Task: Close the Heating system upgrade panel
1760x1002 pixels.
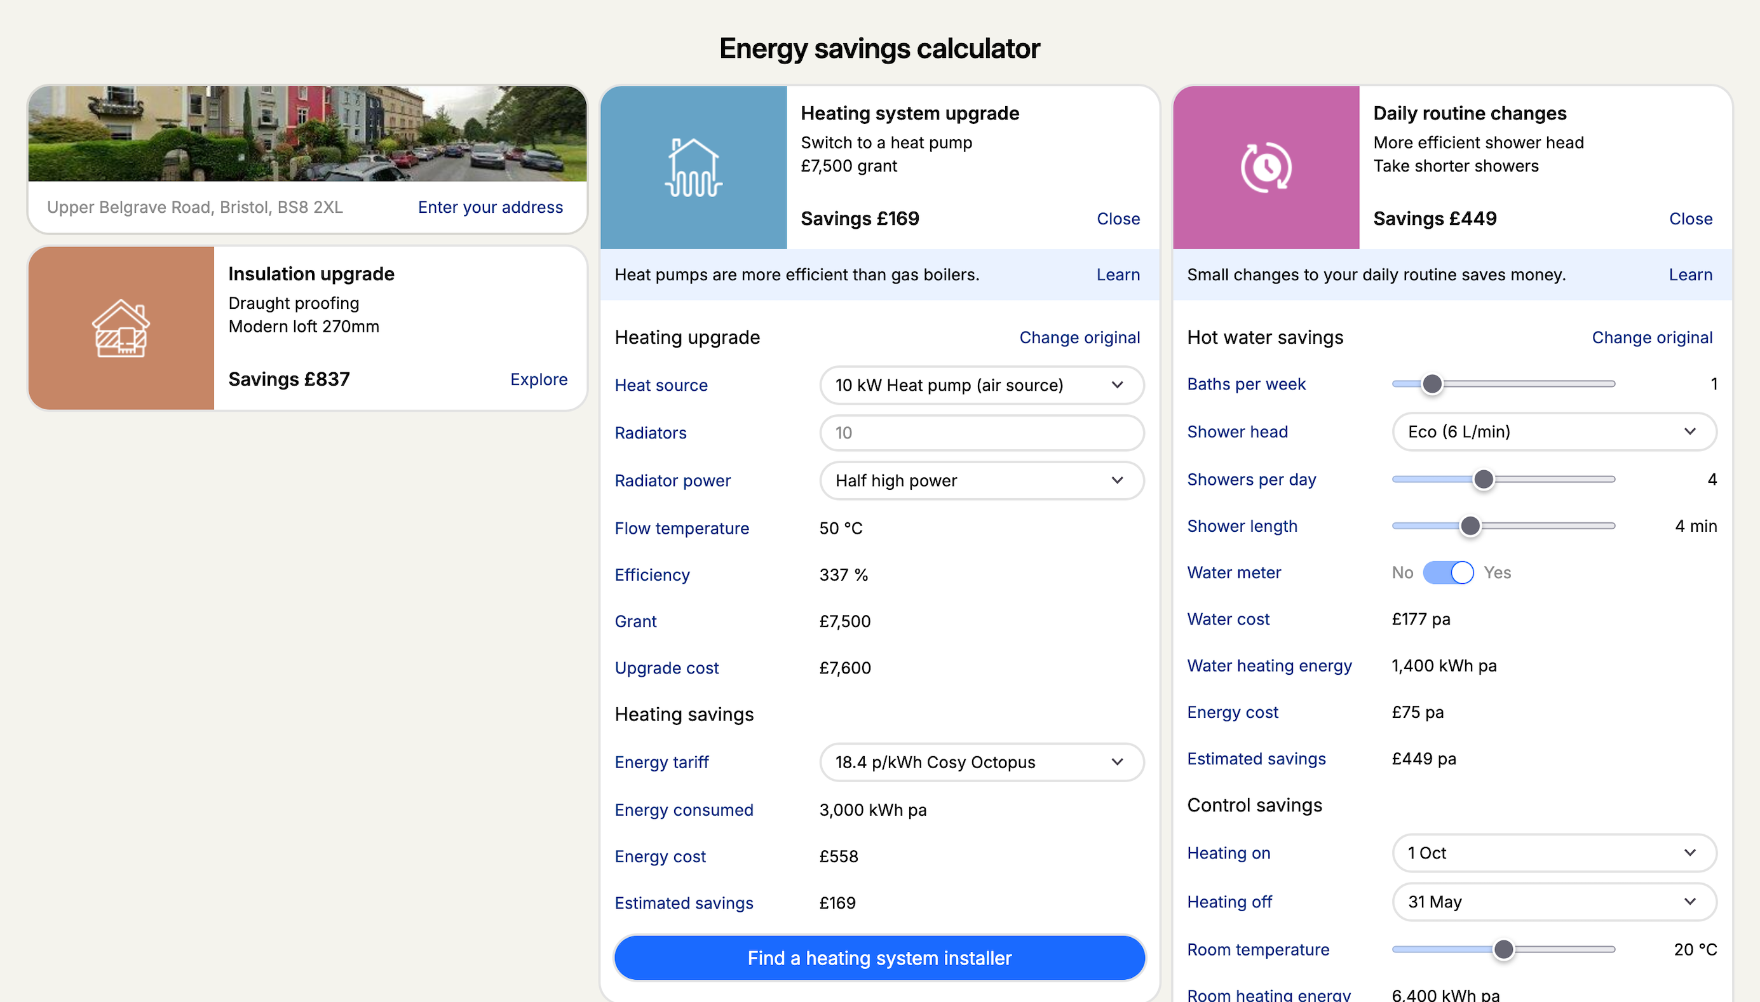Action: tap(1118, 219)
